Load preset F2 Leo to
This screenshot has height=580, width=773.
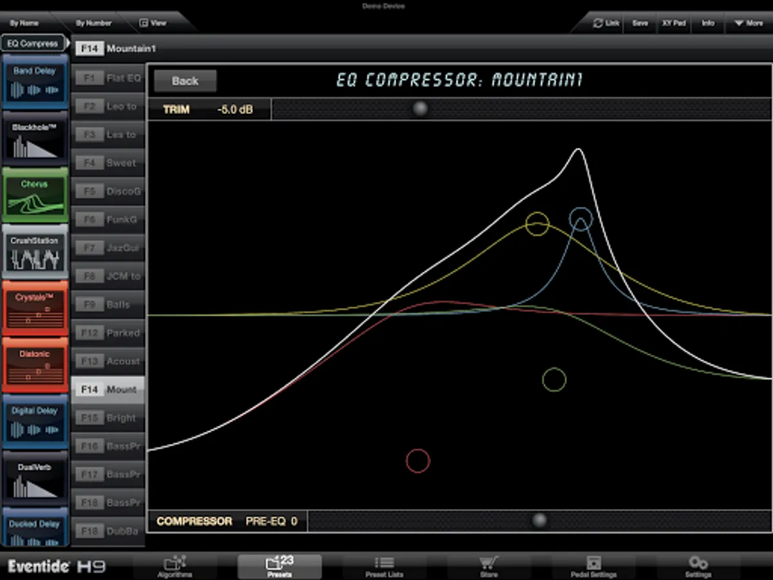pos(108,106)
